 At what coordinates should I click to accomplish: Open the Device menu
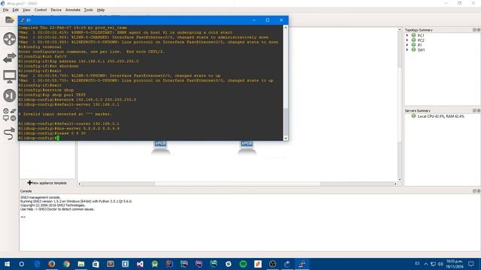pos(56,10)
